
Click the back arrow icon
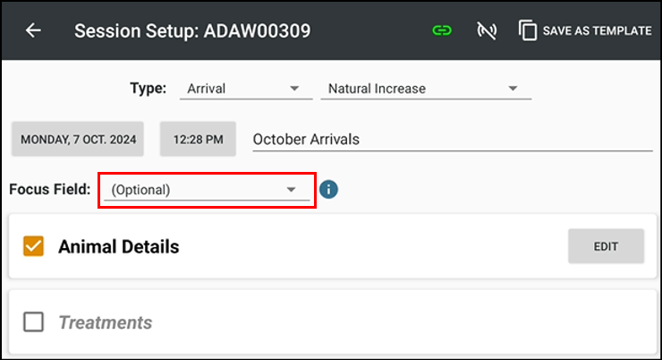(x=33, y=30)
